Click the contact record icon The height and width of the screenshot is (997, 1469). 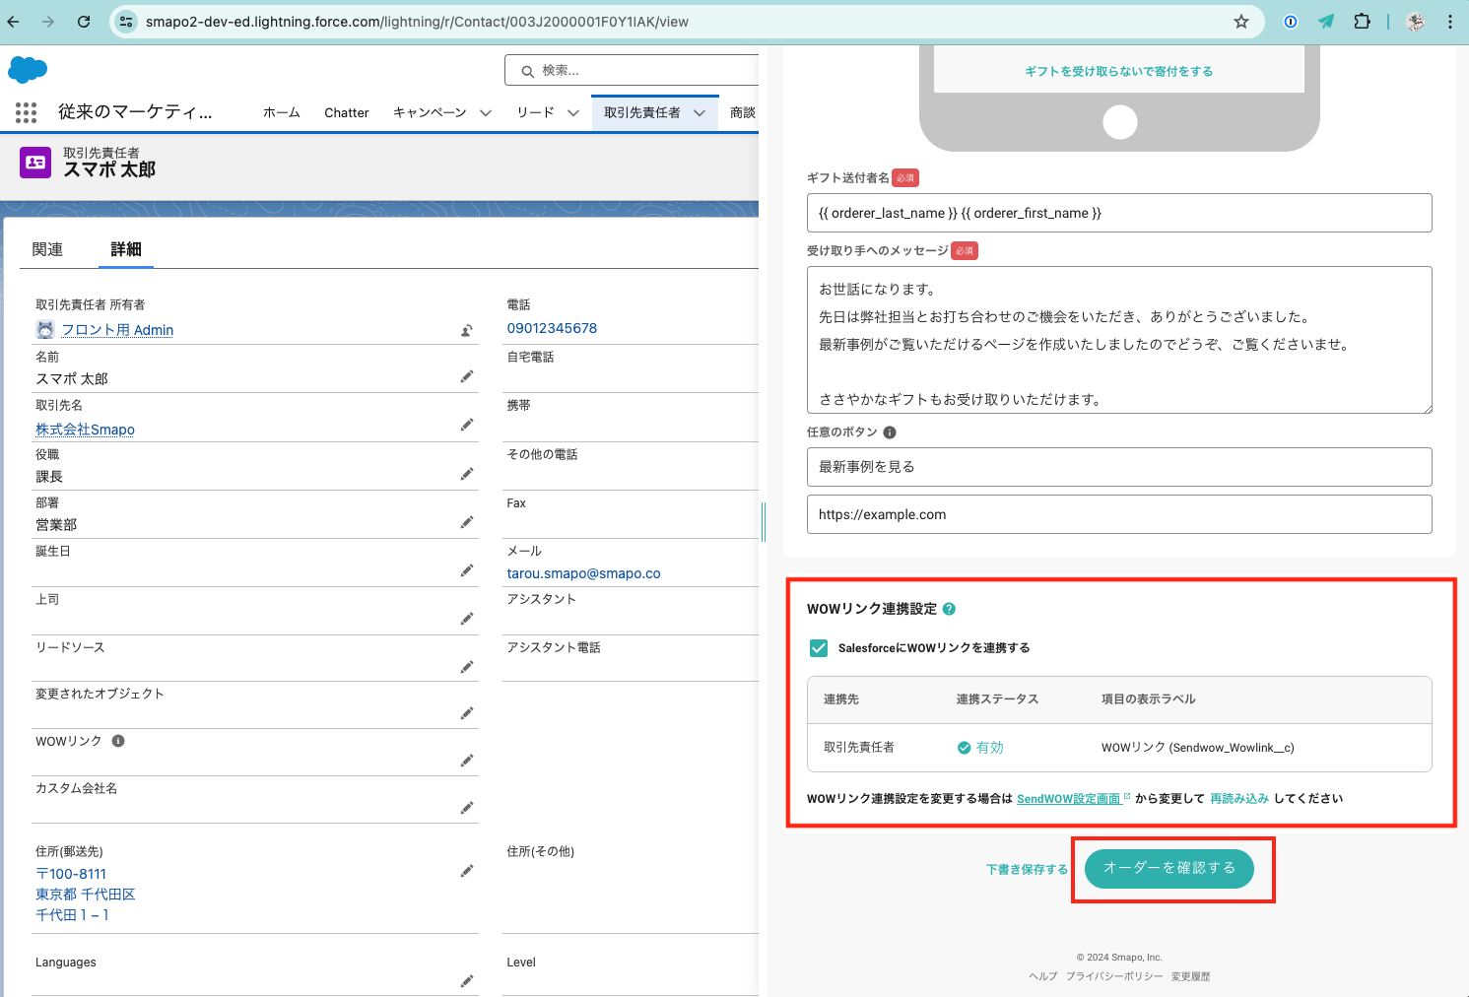point(35,163)
